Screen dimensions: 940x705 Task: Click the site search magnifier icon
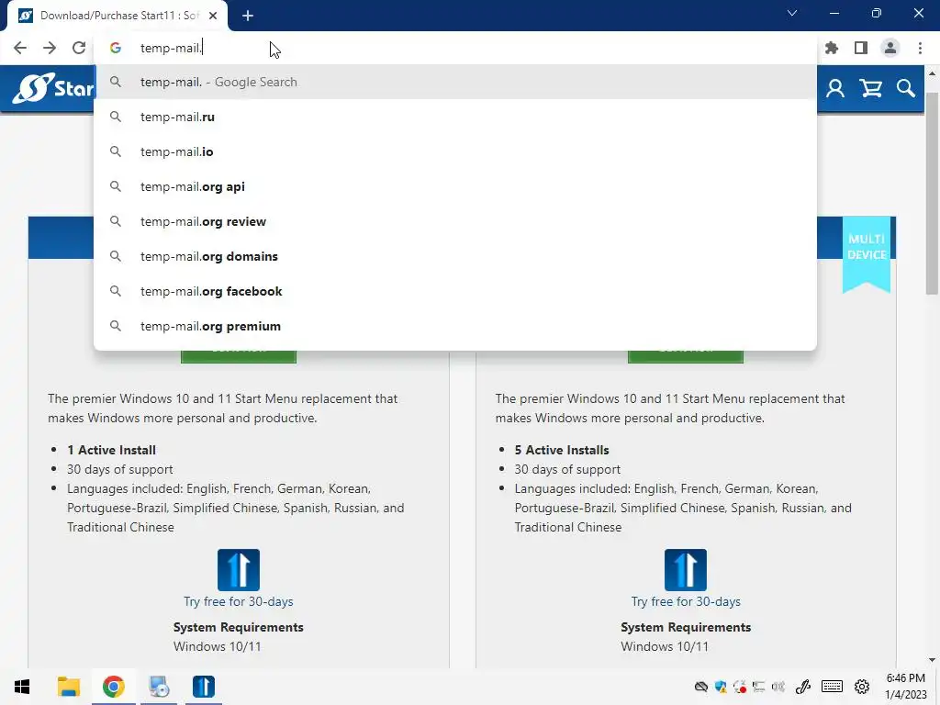(x=906, y=89)
